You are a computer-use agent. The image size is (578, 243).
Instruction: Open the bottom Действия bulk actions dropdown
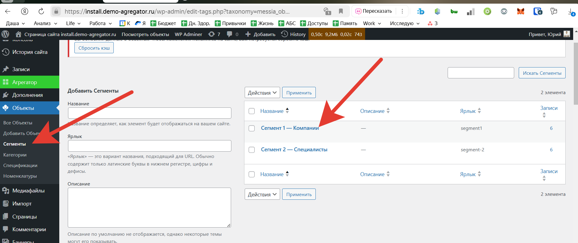tap(262, 194)
